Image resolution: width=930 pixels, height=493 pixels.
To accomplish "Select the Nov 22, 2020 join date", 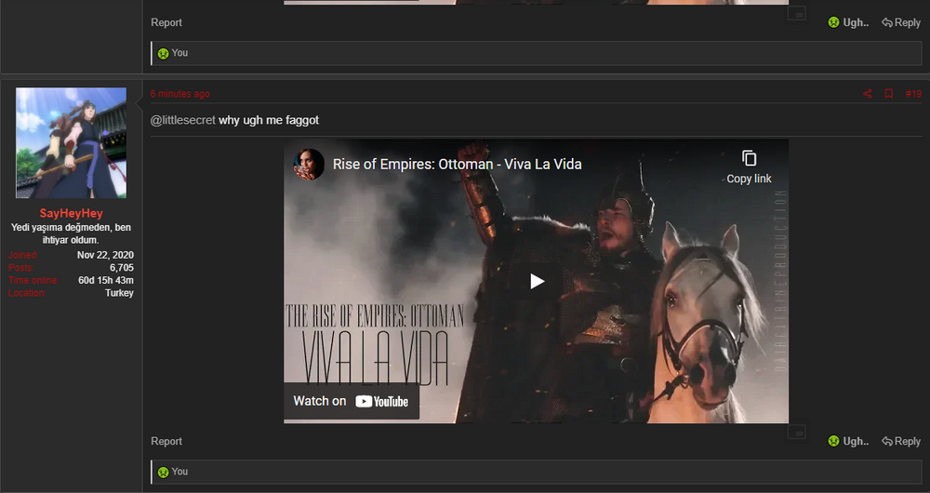I will [105, 255].
